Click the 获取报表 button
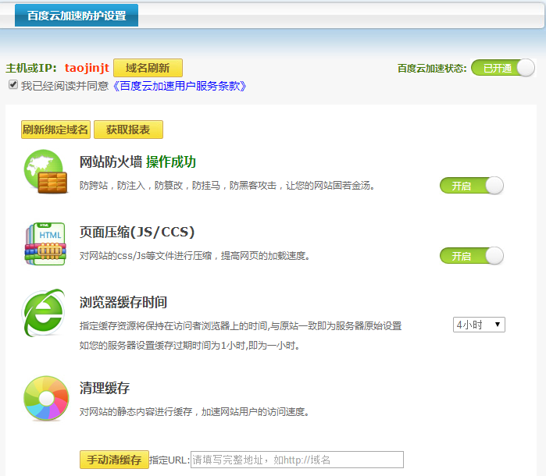546x476 pixels. coord(128,130)
